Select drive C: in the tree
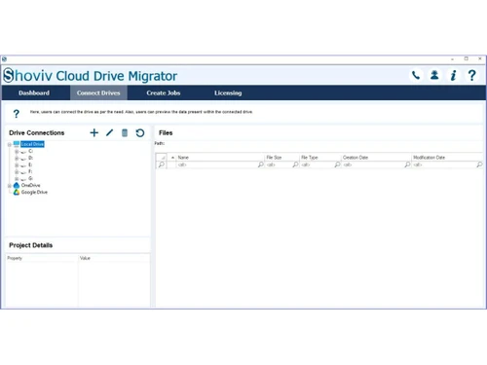487x365 pixels. pyautogui.click(x=30, y=151)
